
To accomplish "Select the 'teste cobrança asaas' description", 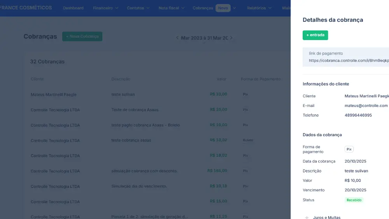I will [131, 140].
